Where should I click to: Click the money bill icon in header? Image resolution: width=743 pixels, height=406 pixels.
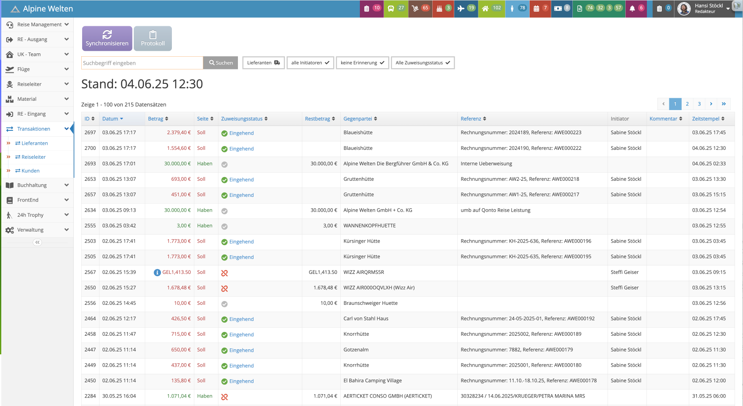pos(558,8)
